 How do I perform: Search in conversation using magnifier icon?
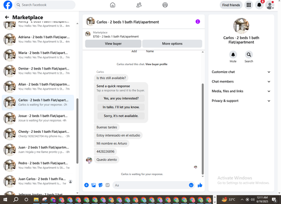coord(249,54)
